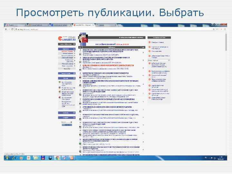Click the eLIBRARY.RU logo
This screenshot has width=232, height=174.
[67, 38]
